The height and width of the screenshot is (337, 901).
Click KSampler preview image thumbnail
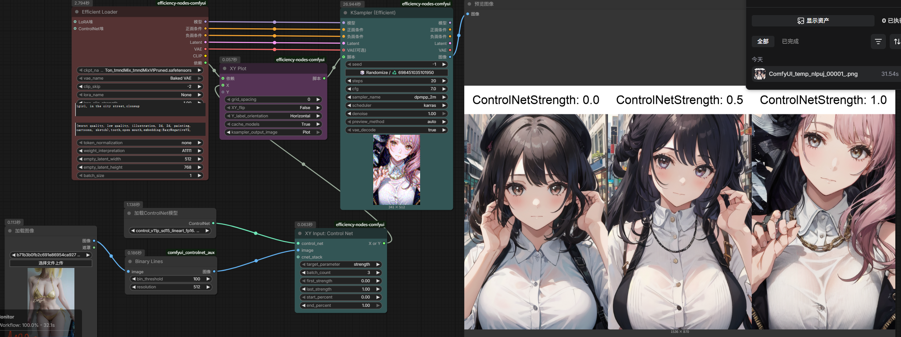396,170
